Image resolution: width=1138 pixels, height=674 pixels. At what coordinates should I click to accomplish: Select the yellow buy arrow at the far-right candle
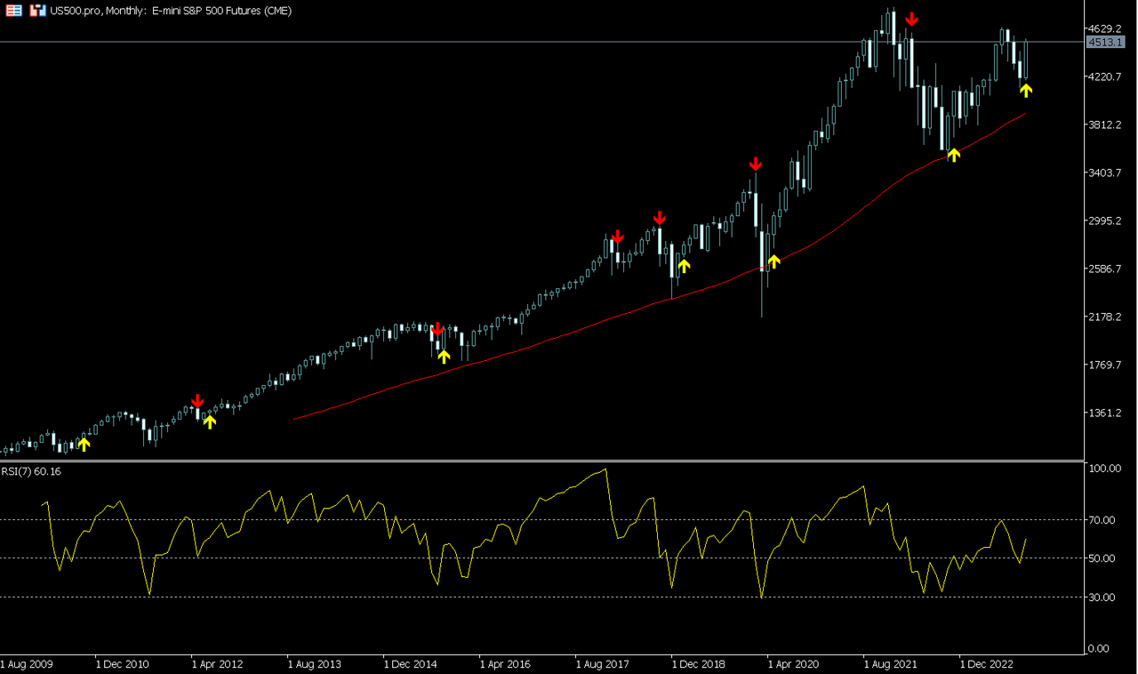pos(1026,90)
